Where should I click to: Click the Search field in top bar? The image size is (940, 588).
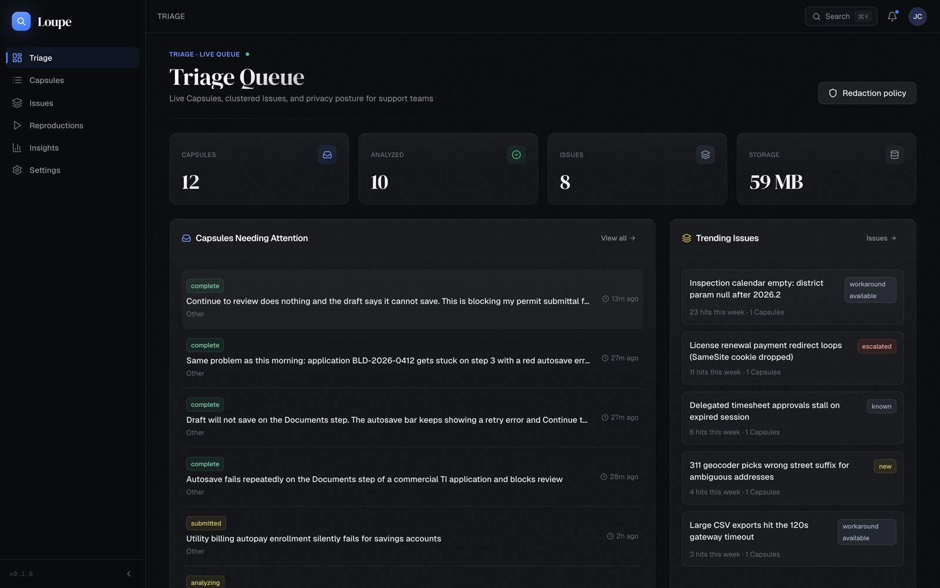click(x=841, y=16)
